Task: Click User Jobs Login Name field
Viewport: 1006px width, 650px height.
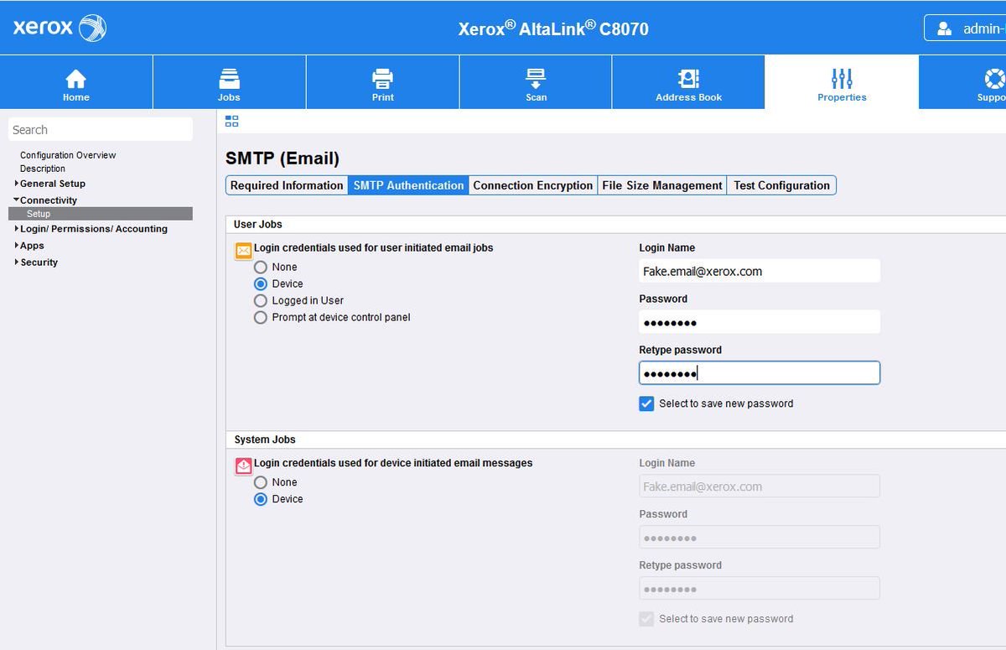Action: tap(760, 271)
